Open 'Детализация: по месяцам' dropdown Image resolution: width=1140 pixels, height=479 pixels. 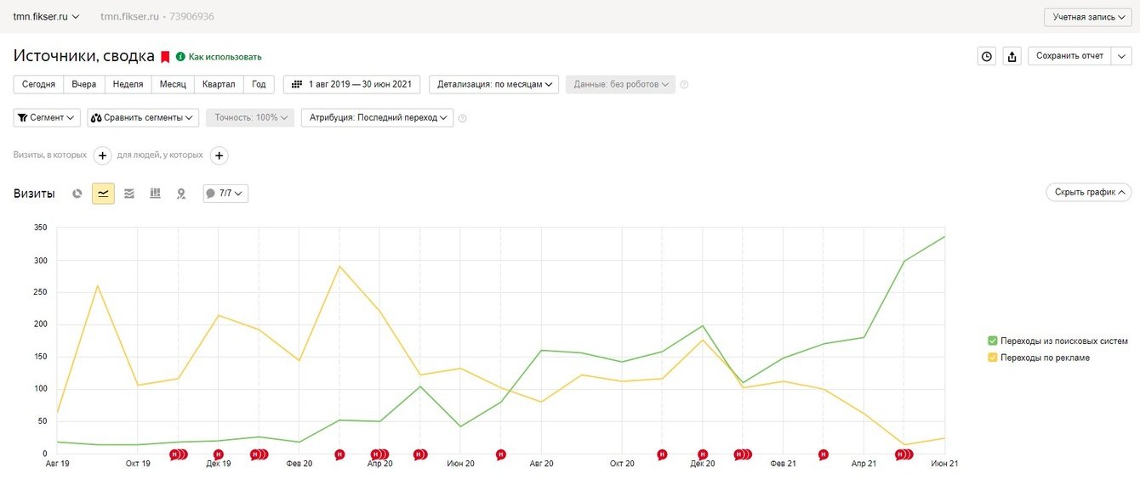click(x=493, y=84)
